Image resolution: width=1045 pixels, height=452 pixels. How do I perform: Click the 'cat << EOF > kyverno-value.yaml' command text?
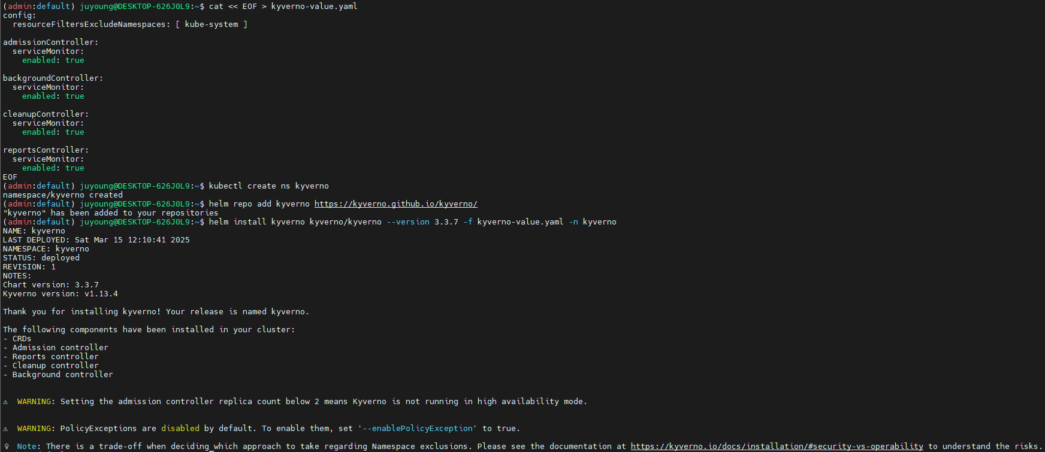point(283,7)
